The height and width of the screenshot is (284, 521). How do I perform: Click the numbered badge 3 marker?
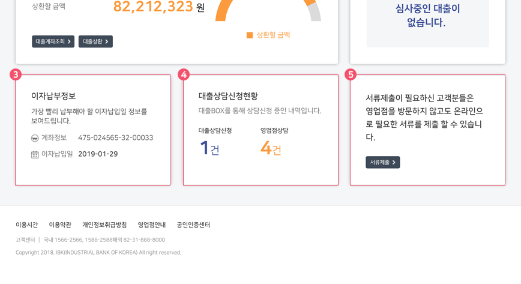pyautogui.click(x=16, y=74)
